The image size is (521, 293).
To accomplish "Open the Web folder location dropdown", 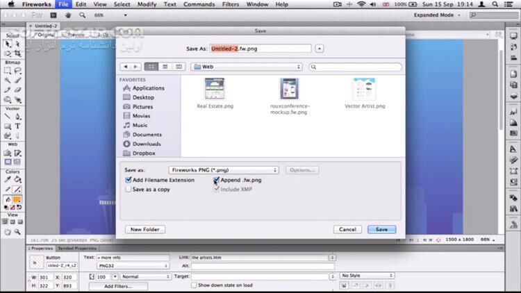I will (x=247, y=67).
